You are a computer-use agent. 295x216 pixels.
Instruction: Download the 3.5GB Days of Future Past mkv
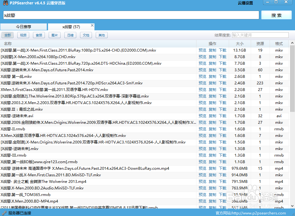(x=223, y=70)
